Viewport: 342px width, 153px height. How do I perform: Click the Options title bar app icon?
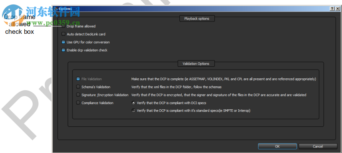(x=56, y=9)
